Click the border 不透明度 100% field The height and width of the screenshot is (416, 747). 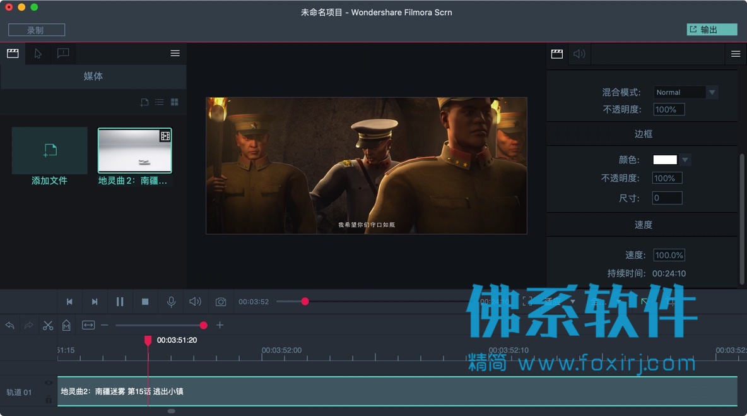pyautogui.click(x=668, y=178)
